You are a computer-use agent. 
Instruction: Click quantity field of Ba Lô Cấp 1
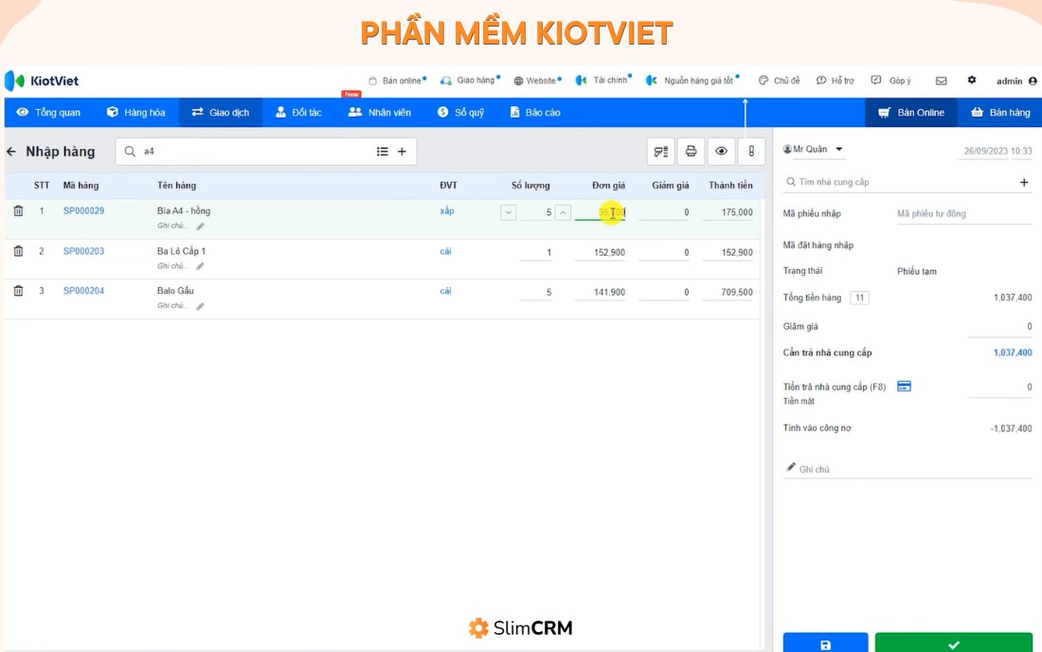(535, 253)
